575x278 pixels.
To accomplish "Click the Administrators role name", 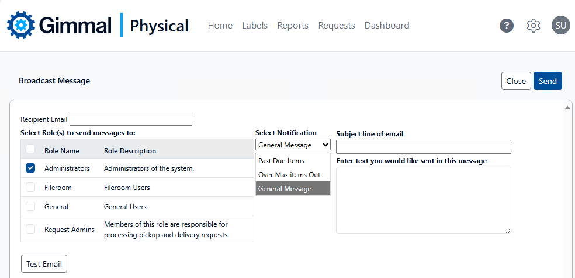I will pyautogui.click(x=67, y=168).
